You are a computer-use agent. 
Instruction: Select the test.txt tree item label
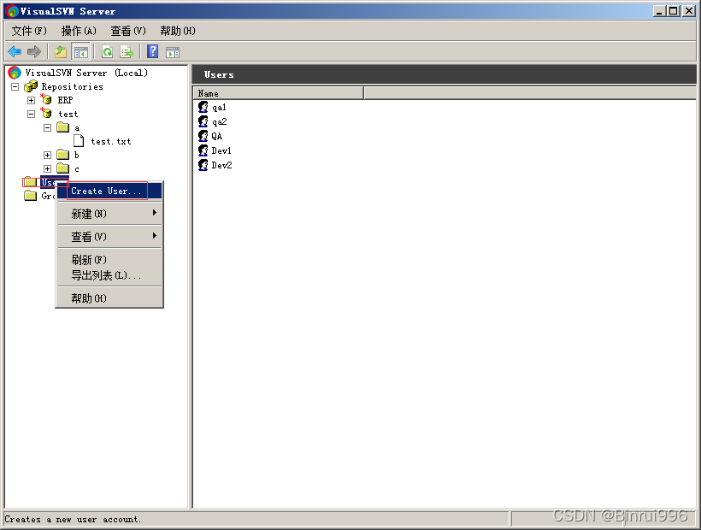(111, 142)
